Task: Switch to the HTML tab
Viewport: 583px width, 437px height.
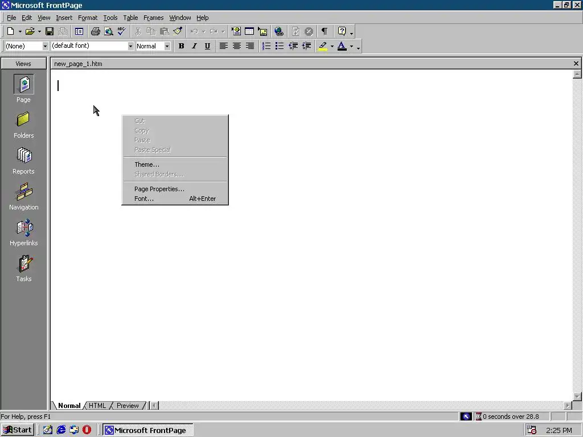Action: pos(97,405)
